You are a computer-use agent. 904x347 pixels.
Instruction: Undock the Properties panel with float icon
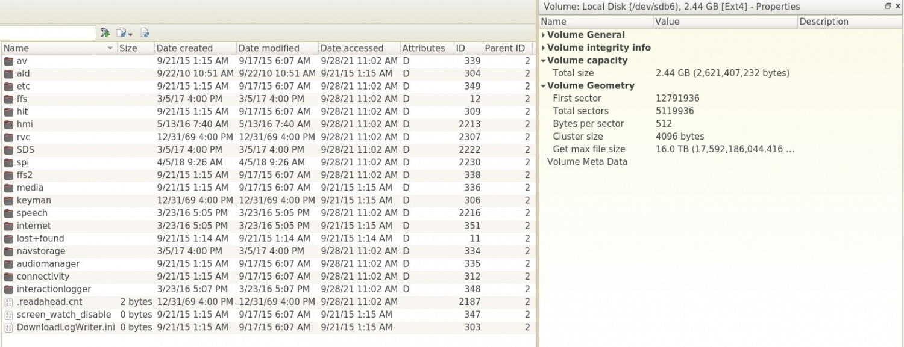coord(888,6)
